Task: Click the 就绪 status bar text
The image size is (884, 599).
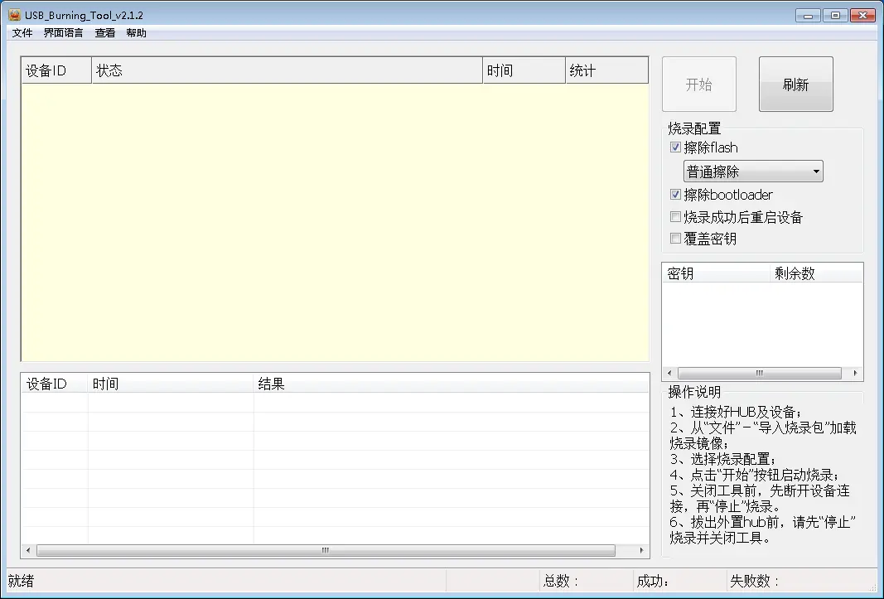Action: point(21,581)
